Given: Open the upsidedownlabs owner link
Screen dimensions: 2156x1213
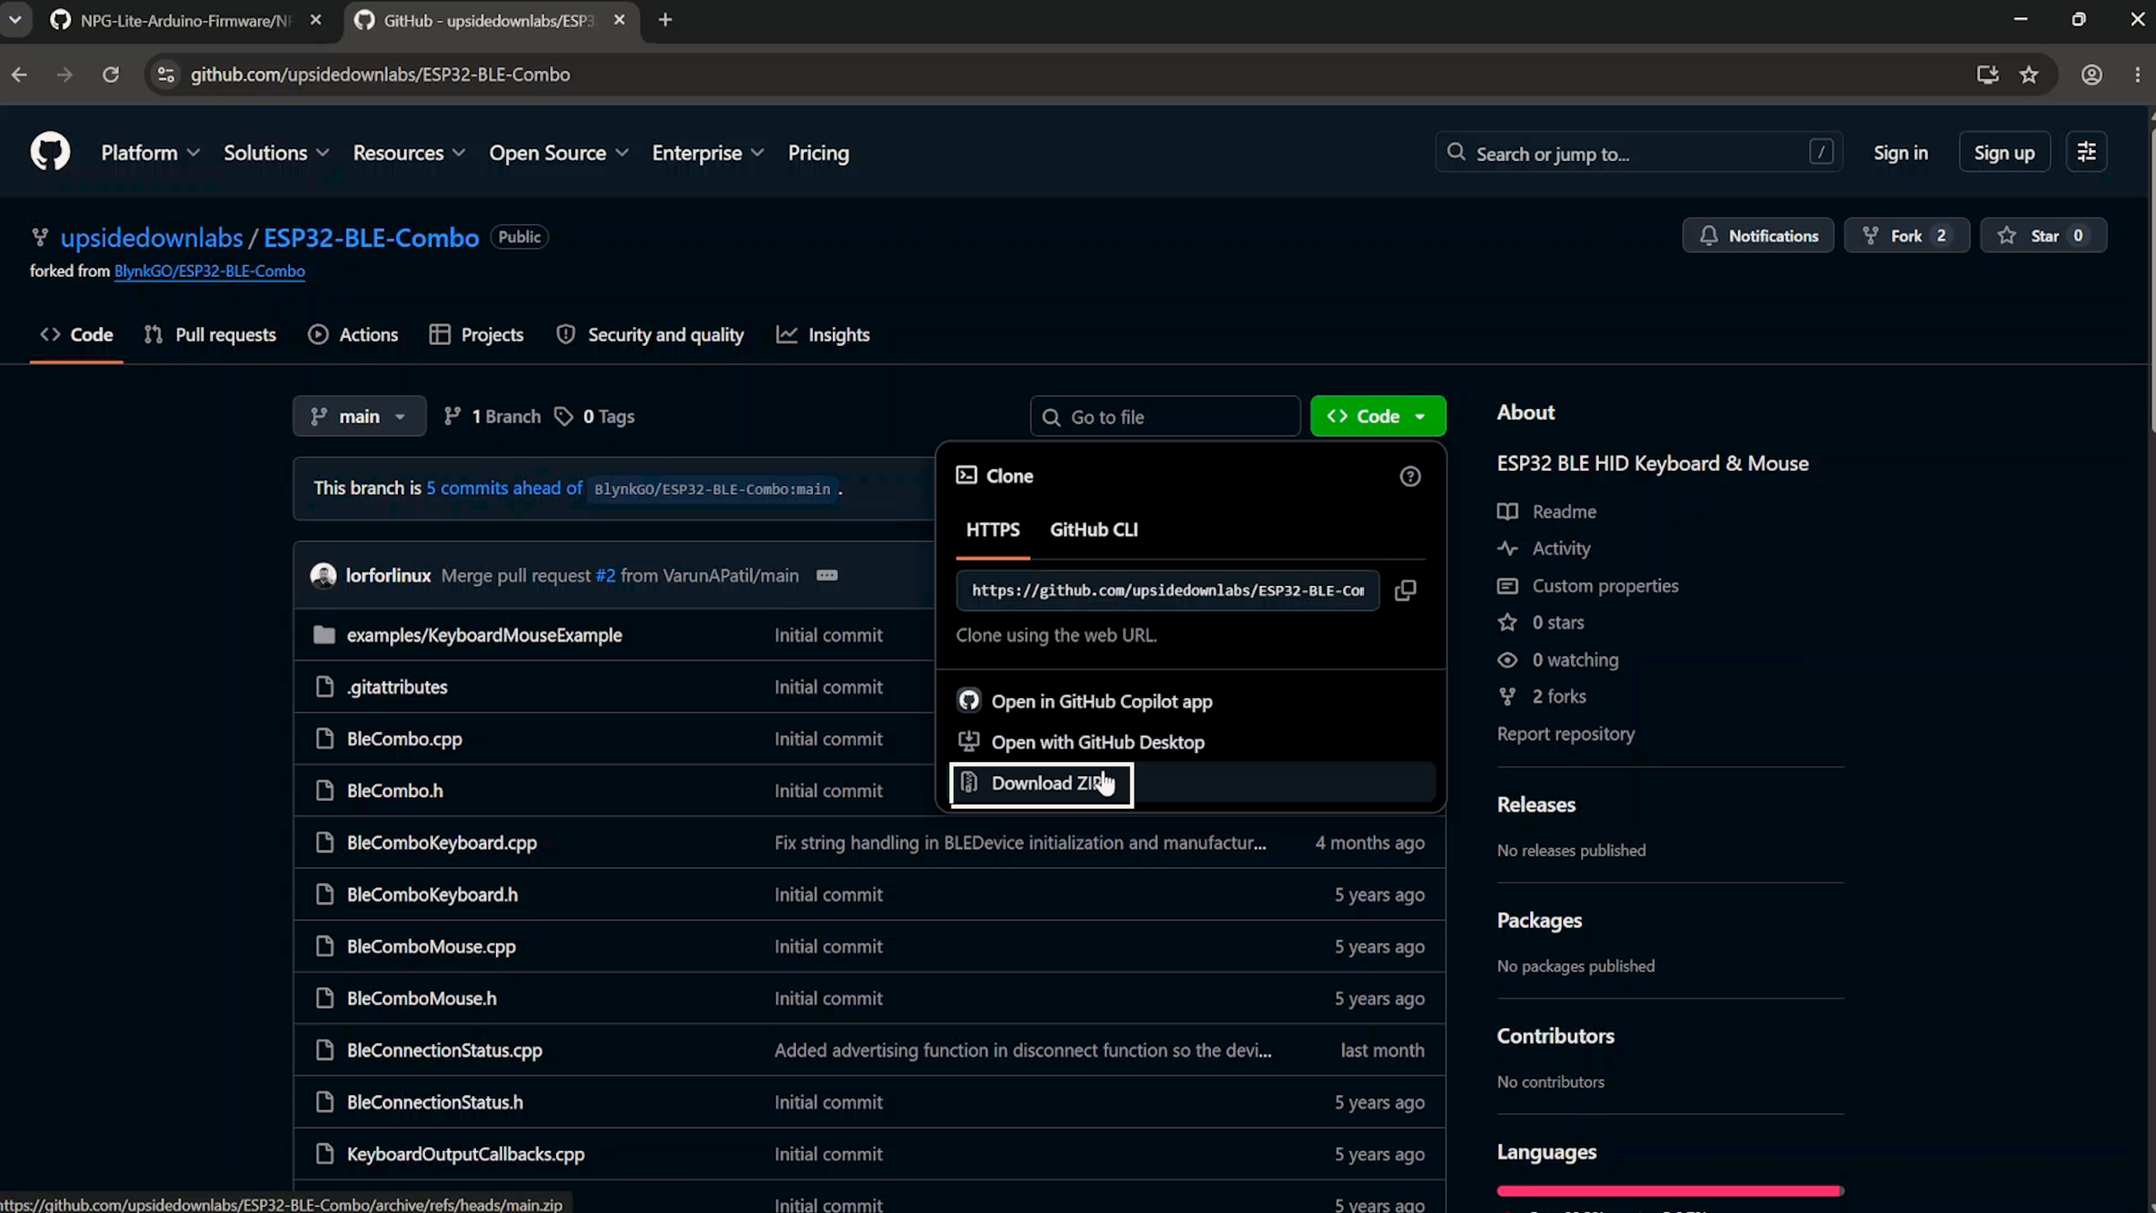Looking at the screenshot, I should [152, 237].
